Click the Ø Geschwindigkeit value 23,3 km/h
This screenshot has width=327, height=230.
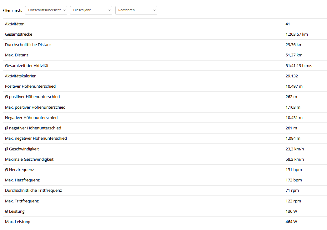pyautogui.click(x=294, y=149)
